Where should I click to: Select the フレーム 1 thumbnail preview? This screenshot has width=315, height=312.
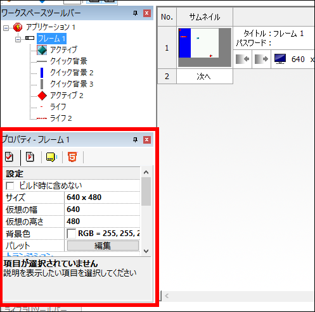[205, 47]
